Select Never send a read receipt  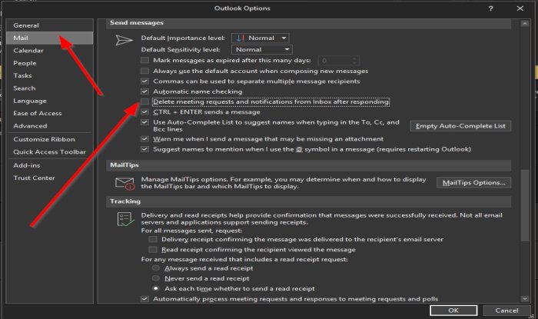(x=156, y=278)
